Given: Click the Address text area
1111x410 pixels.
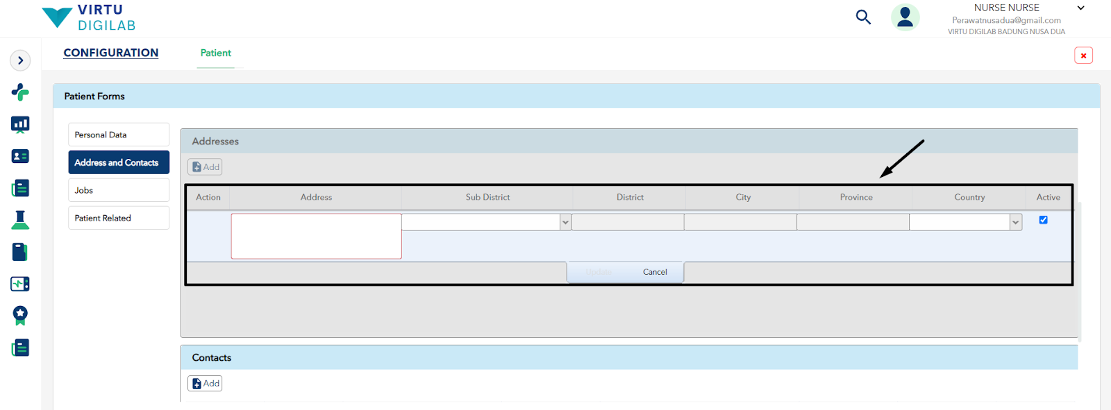Looking at the screenshot, I should tap(317, 236).
